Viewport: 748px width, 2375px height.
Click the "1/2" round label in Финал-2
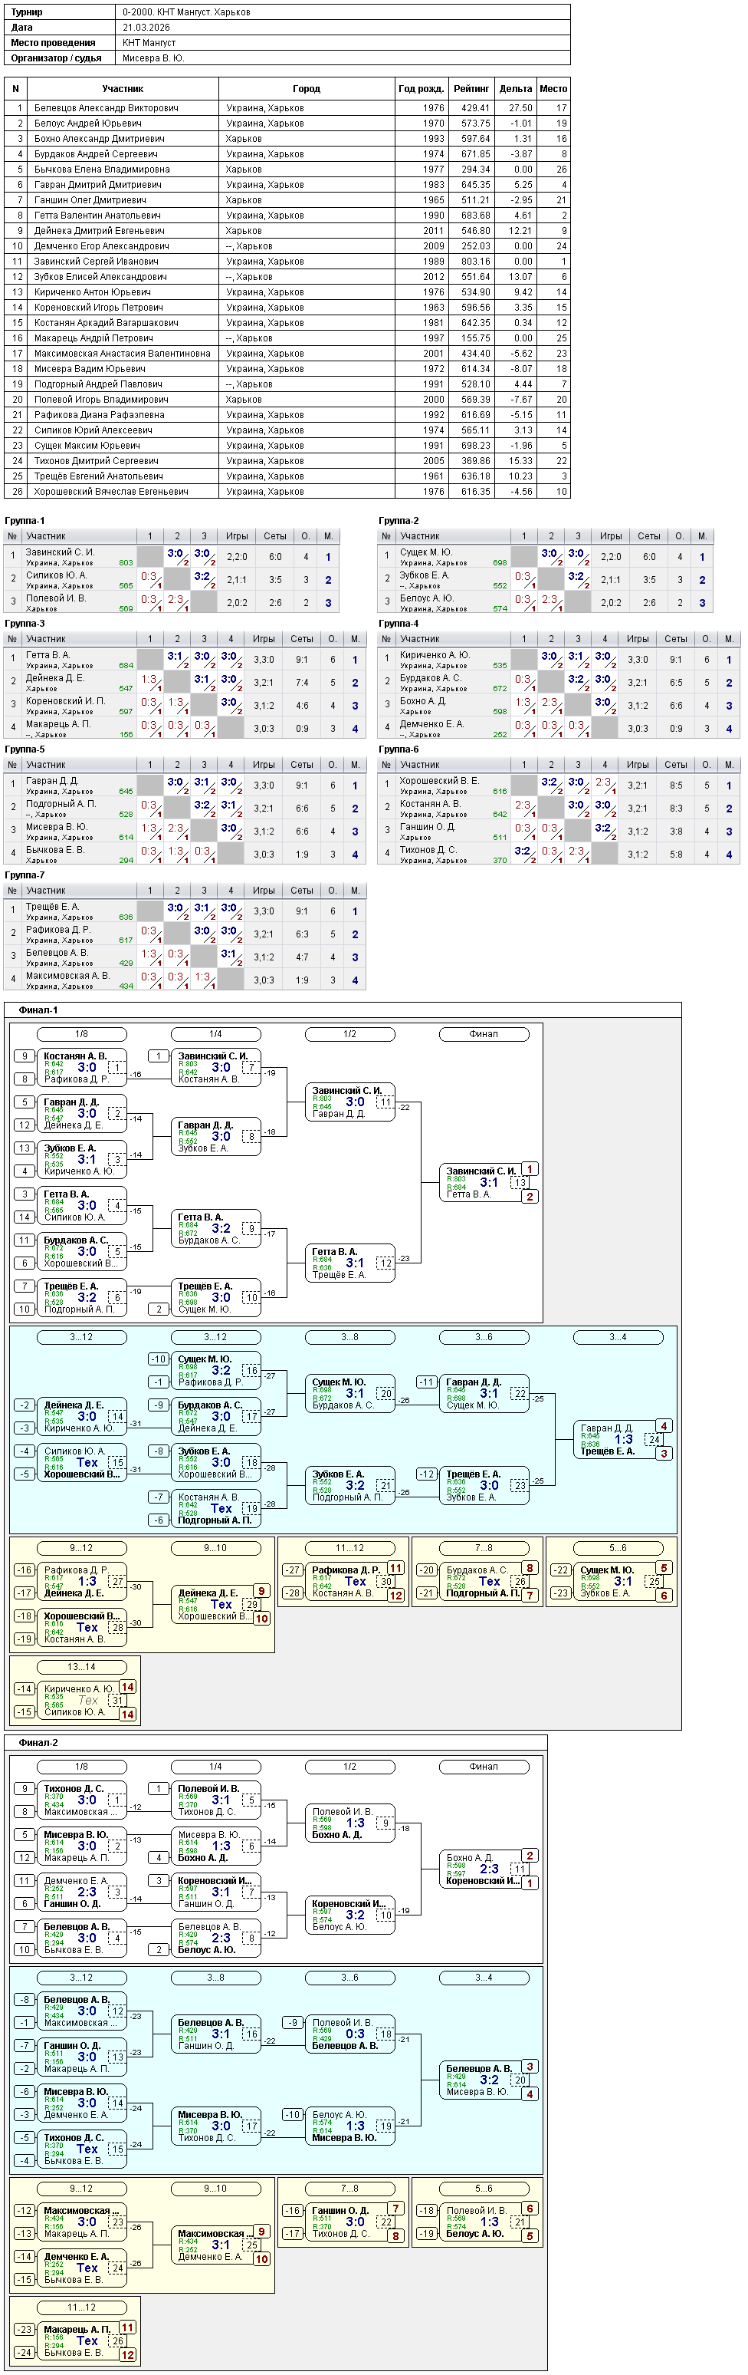pyautogui.click(x=350, y=1767)
